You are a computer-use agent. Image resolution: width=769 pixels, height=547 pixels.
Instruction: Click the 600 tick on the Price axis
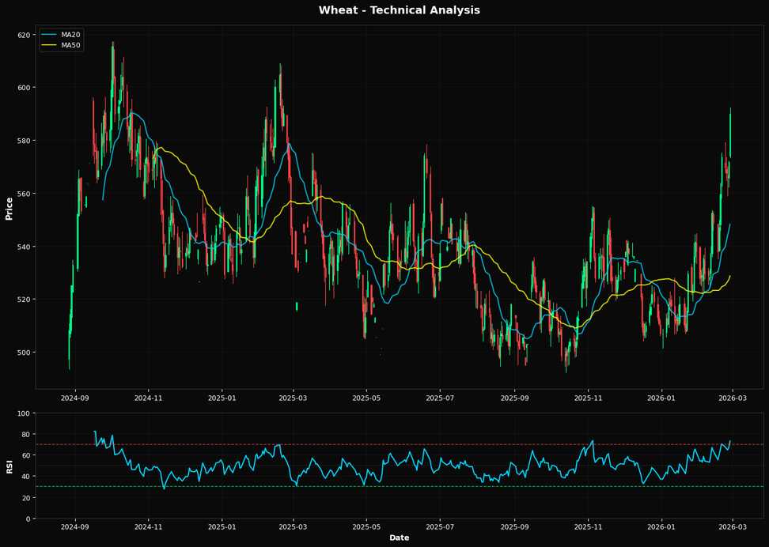25,88
